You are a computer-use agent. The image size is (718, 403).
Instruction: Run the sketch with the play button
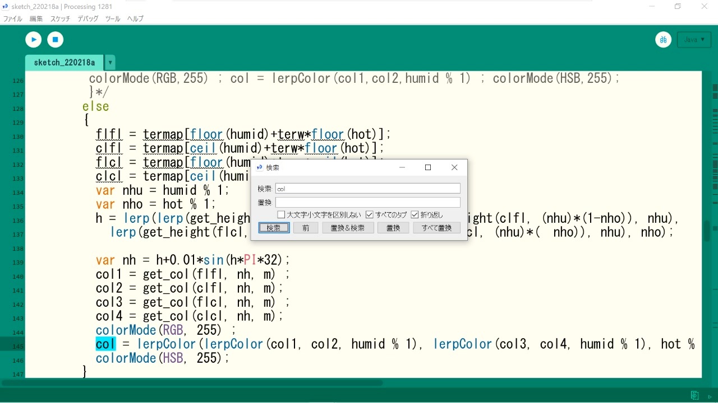click(x=34, y=39)
